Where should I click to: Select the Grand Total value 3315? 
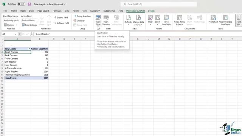pyautogui.click(x=40, y=78)
